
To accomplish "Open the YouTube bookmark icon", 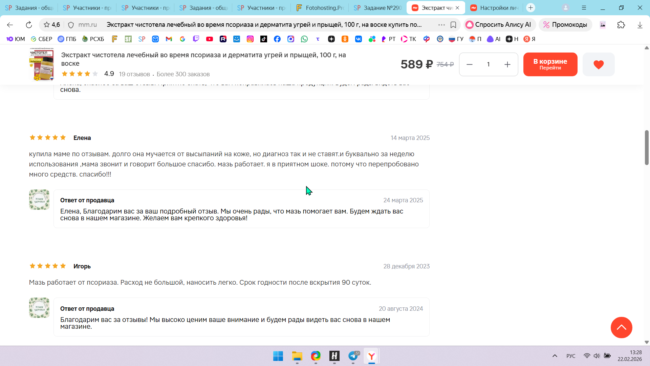I will [210, 39].
